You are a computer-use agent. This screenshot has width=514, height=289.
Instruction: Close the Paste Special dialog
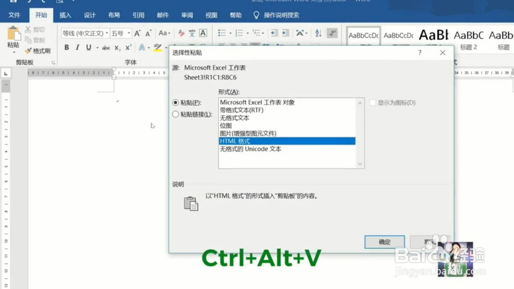coord(443,53)
